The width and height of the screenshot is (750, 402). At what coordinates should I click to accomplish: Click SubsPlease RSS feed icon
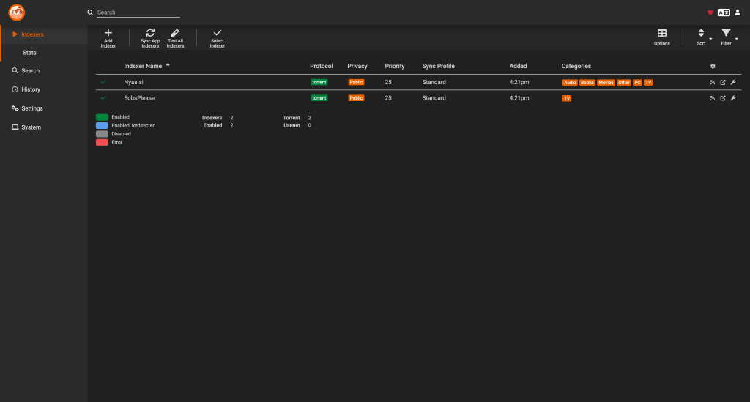tap(713, 98)
